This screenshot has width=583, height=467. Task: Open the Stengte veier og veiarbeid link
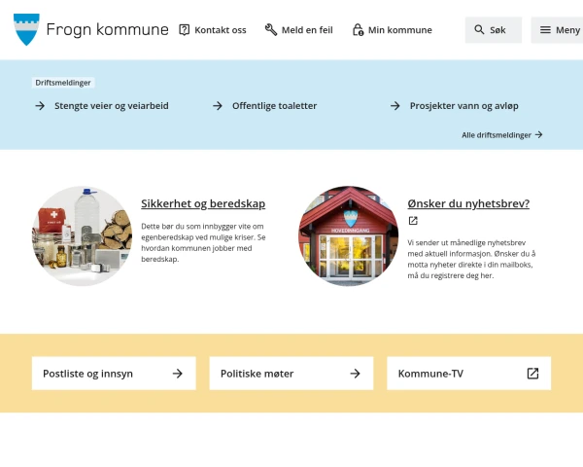click(x=111, y=106)
